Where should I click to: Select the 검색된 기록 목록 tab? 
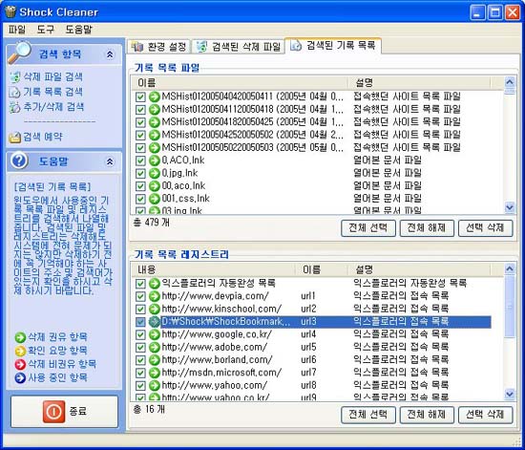[333, 45]
